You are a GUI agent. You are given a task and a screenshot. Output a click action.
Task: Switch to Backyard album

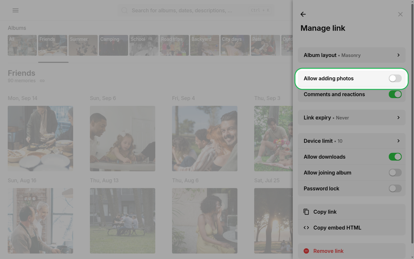click(205, 45)
